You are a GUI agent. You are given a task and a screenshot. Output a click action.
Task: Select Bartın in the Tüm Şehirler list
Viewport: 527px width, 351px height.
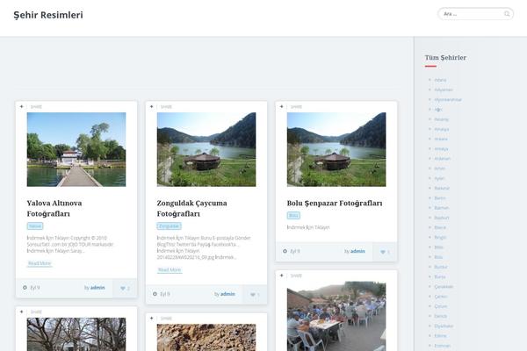click(x=440, y=197)
